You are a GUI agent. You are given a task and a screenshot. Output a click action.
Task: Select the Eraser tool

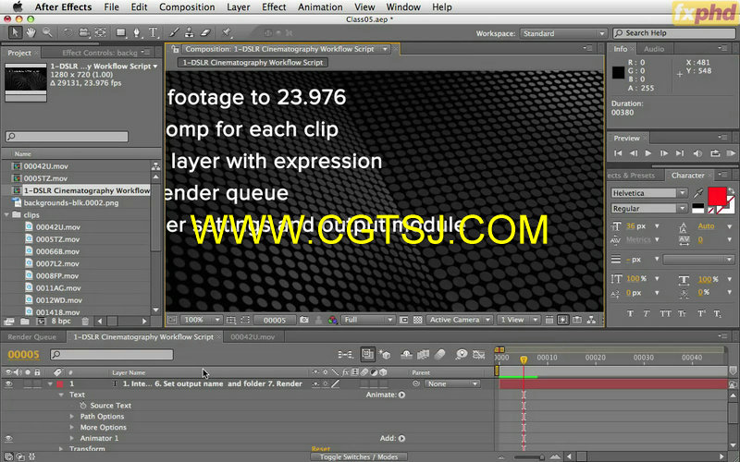pos(205,32)
